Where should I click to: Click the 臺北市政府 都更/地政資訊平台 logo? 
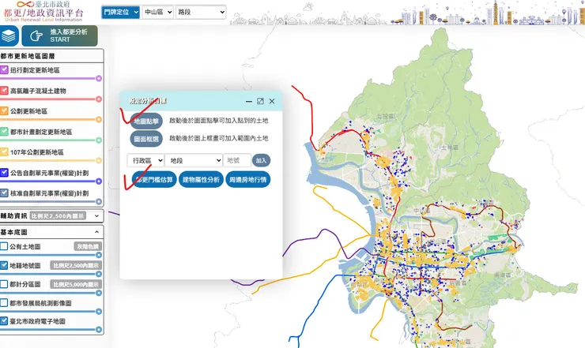pyautogui.click(x=43, y=11)
